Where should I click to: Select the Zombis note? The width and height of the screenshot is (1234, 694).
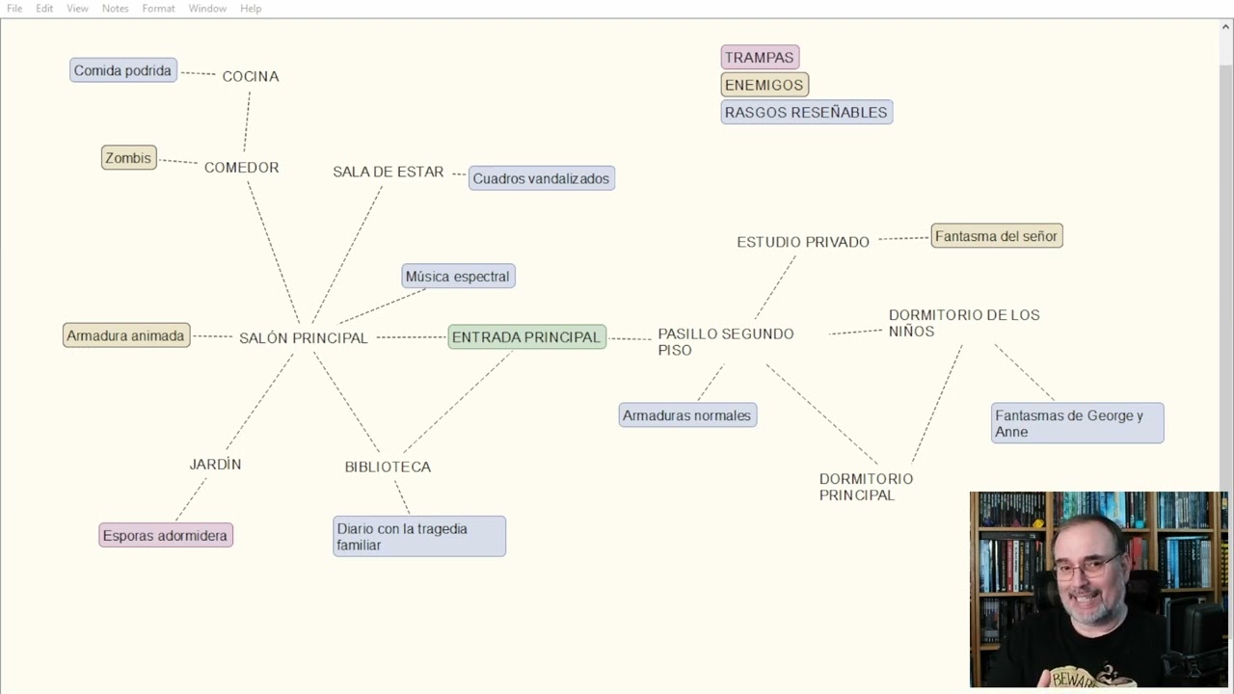coord(128,158)
